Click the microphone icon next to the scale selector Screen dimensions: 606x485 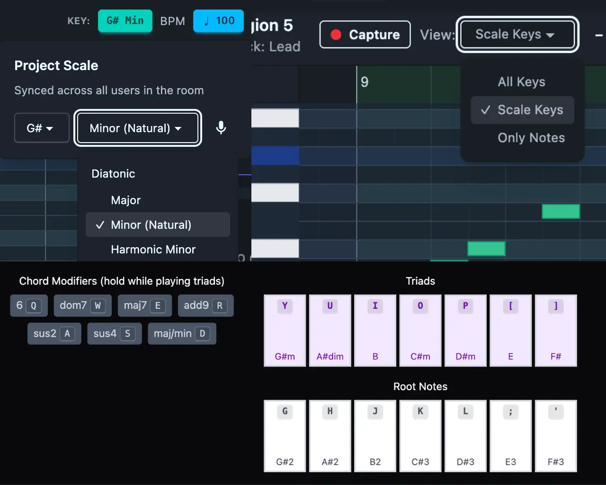221,128
